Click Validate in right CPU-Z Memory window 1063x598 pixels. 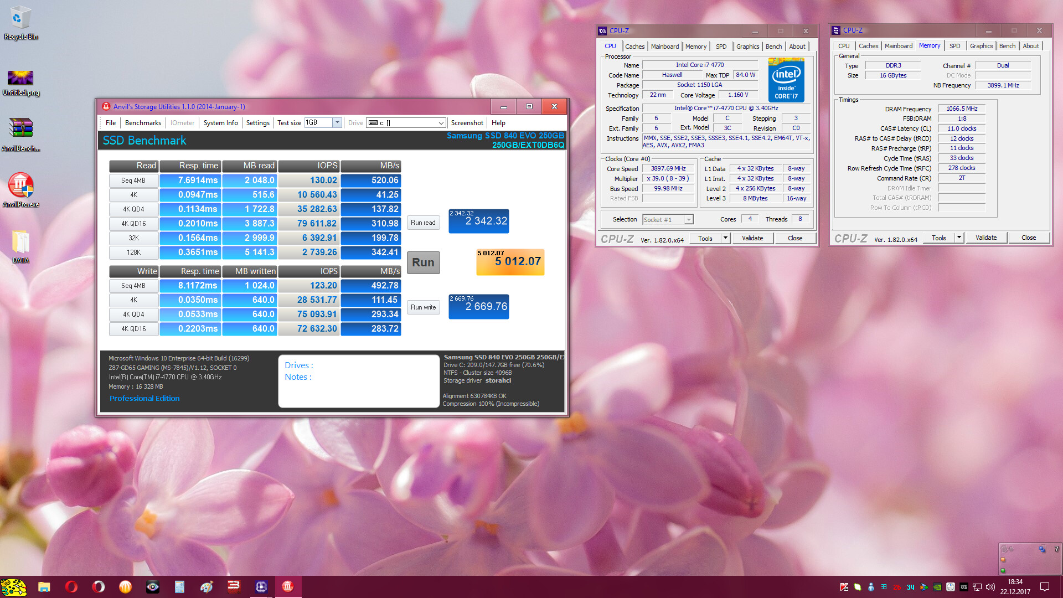[986, 238]
